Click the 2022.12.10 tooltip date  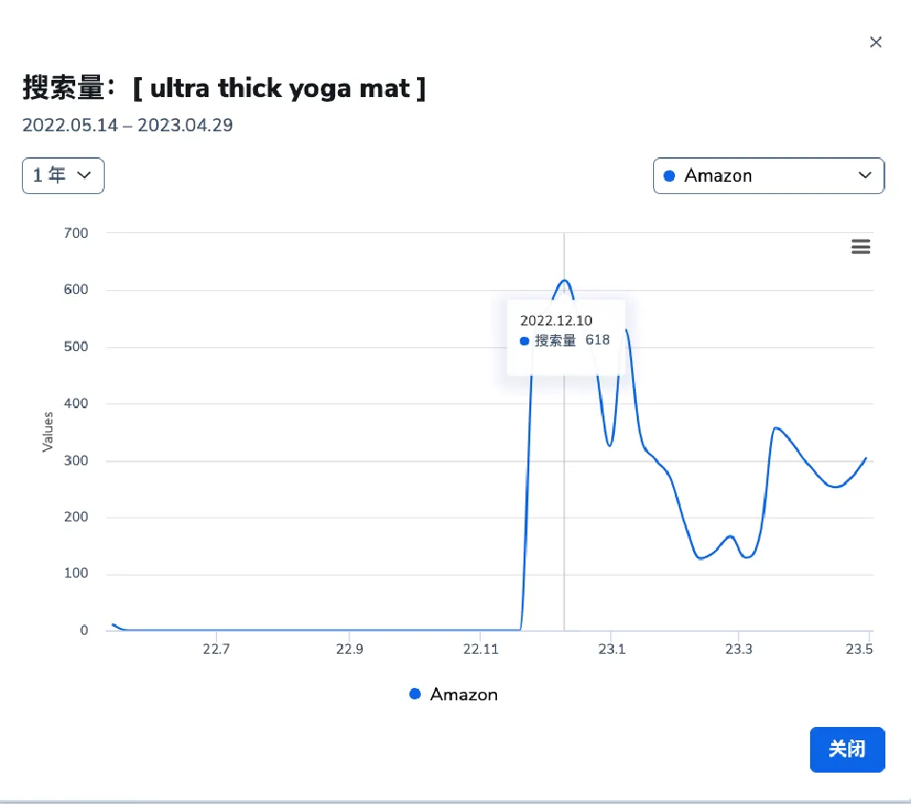pyautogui.click(x=555, y=321)
